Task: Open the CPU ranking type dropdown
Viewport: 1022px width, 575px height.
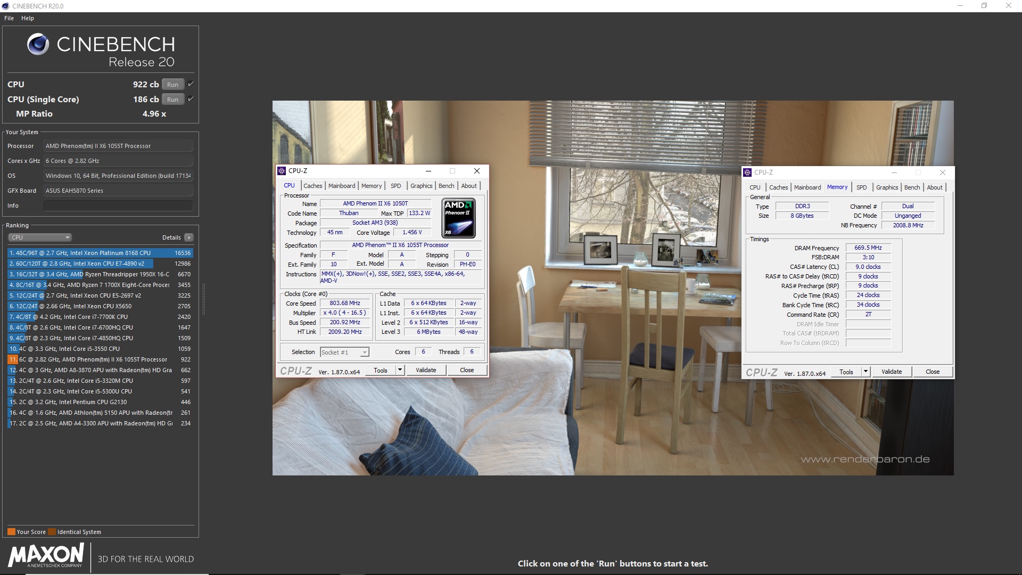Action: (x=40, y=237)
